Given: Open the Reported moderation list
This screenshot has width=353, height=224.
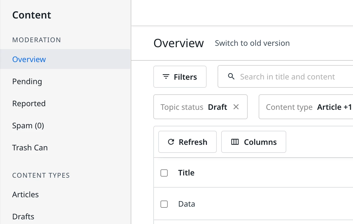Looking at the screenshot, I should click(x=29, y=103).
